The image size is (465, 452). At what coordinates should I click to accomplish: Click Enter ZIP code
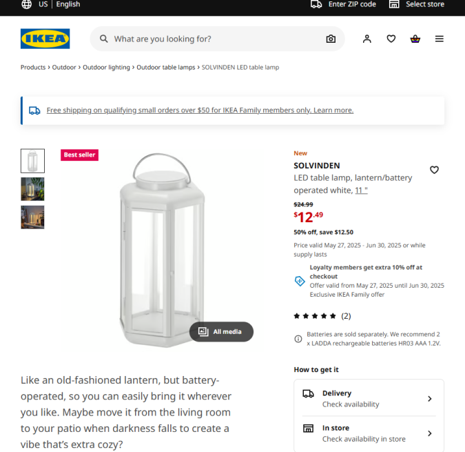point(344,4)
